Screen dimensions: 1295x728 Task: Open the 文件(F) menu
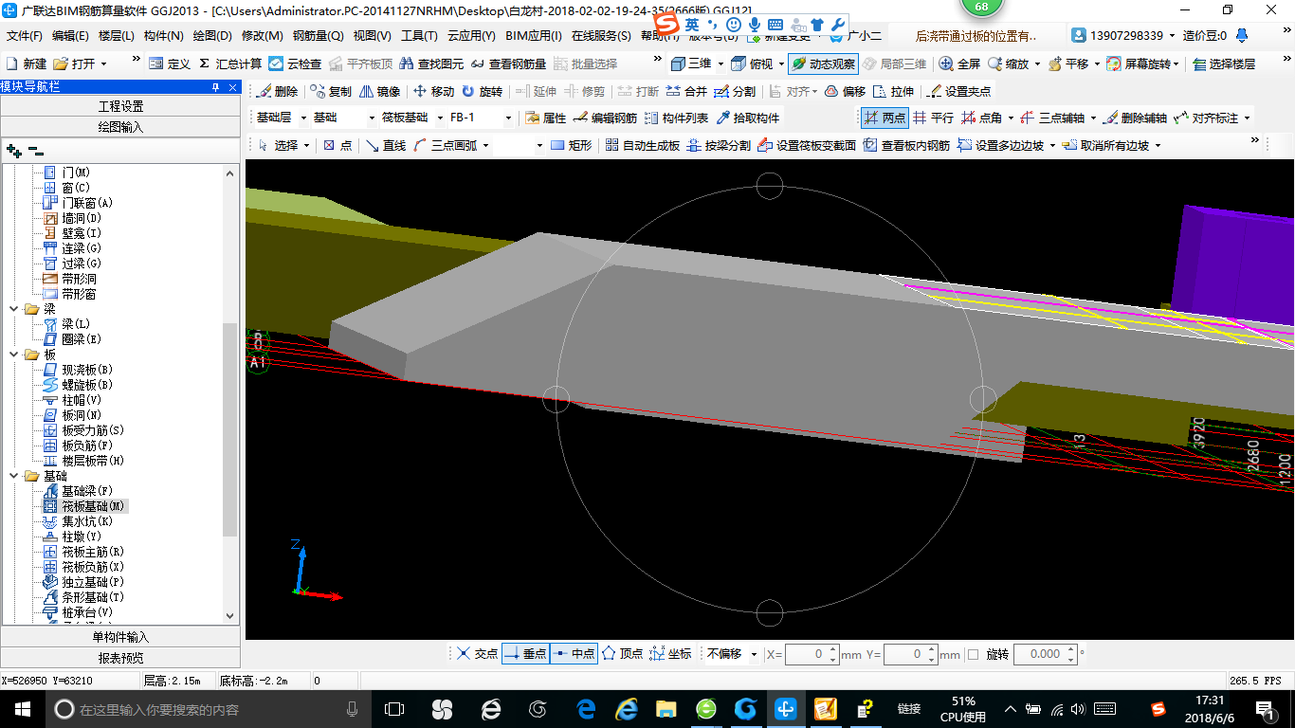(25, 36)
